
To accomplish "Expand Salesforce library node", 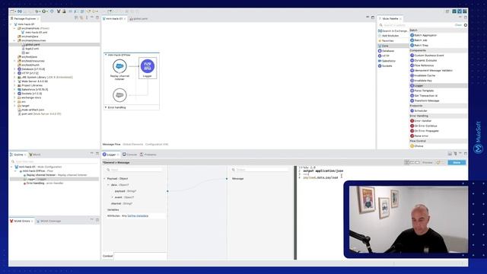I will pyautogui.click(x=14, y=90).
